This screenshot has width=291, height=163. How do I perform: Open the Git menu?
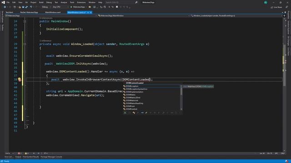(x=26, y=2)
